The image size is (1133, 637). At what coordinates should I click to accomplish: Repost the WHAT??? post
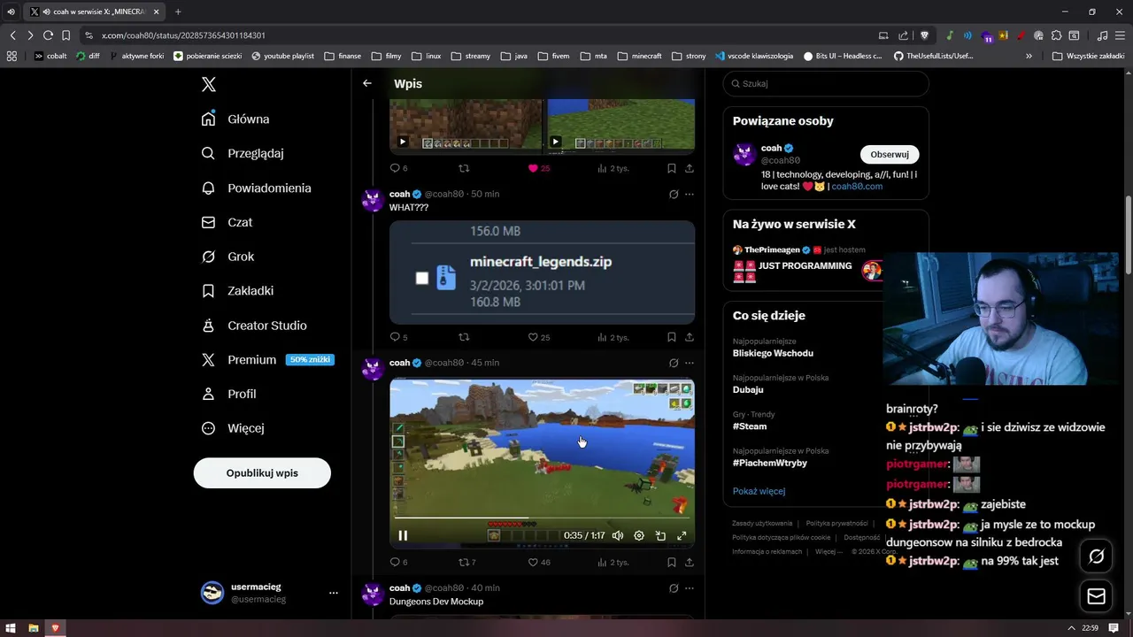coord(464,337)
